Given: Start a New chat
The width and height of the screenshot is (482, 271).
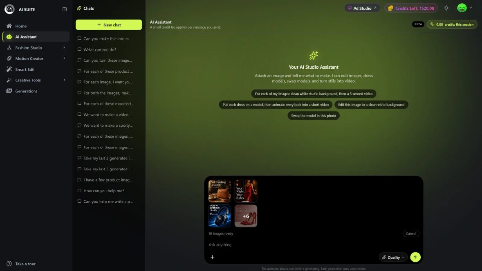Looking at the screenshot, I should [109, 25].
